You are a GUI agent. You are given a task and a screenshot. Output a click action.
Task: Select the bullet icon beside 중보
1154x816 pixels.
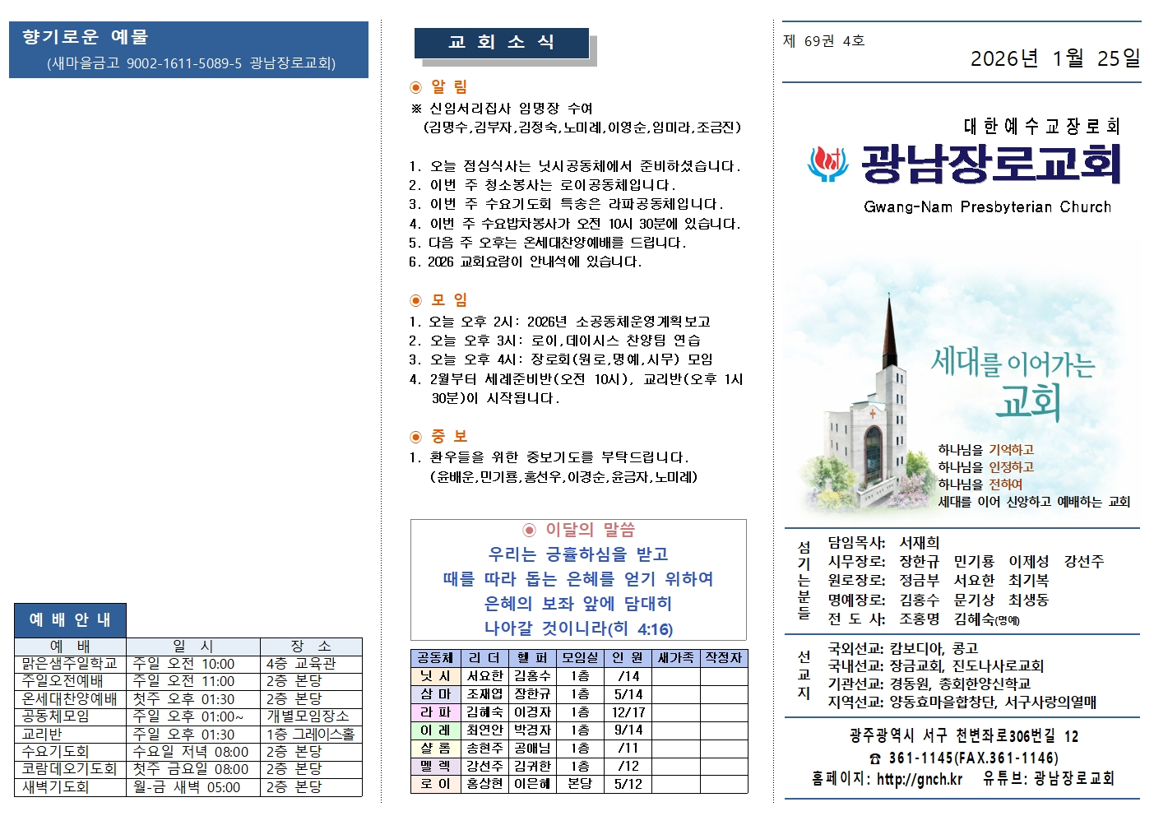[416, 437]
